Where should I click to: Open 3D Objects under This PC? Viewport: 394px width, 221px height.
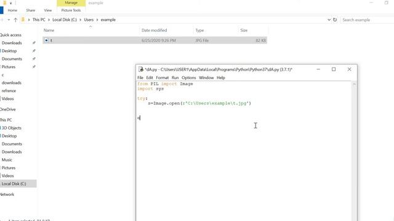11,128
